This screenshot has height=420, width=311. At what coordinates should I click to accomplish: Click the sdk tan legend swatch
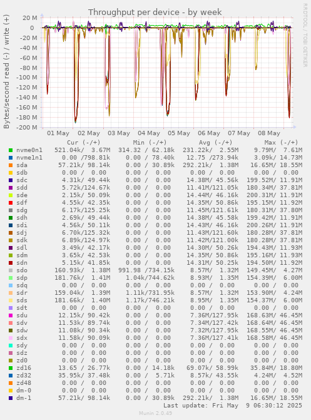11,240
